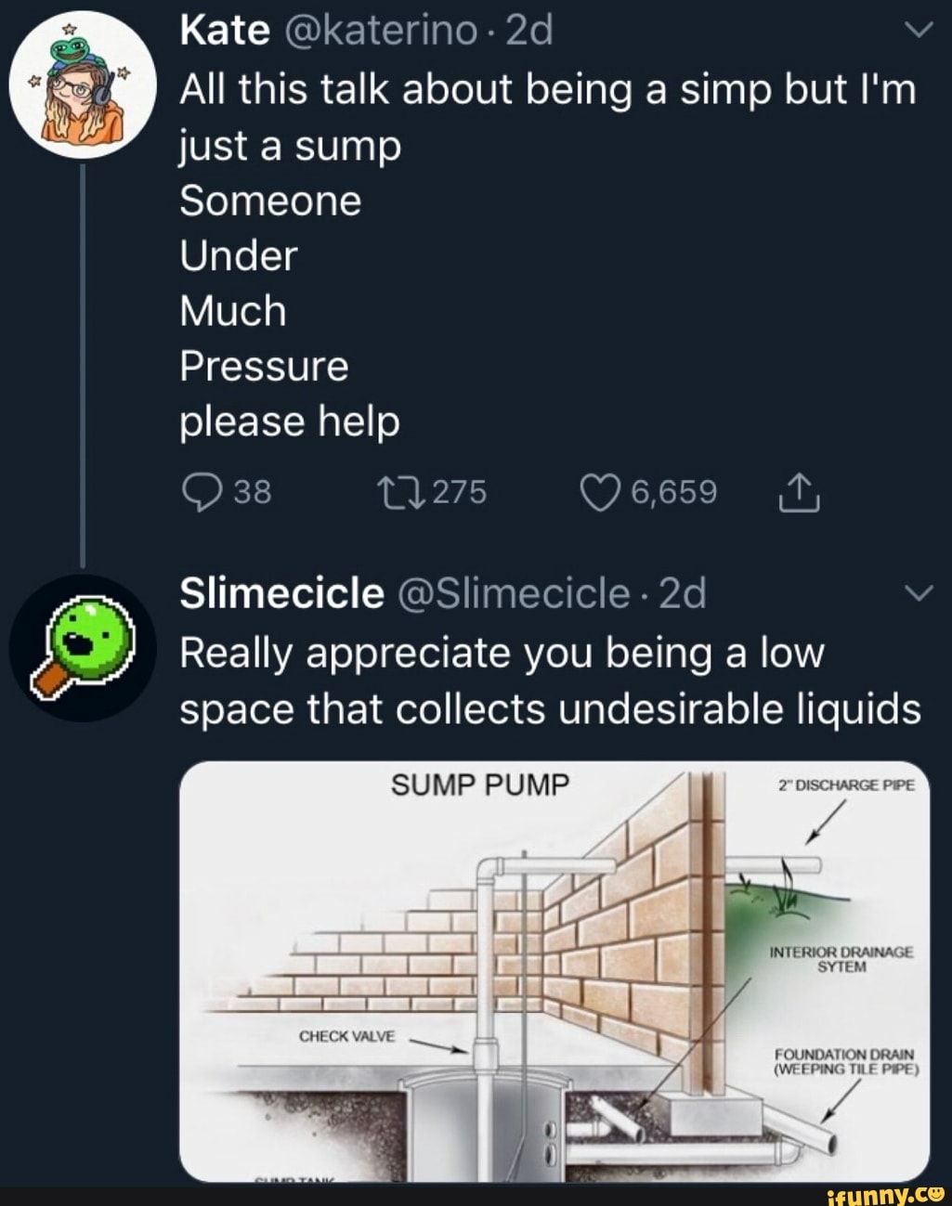Open the Sump Pump diagram image
952x1206 pixels.
554,970
